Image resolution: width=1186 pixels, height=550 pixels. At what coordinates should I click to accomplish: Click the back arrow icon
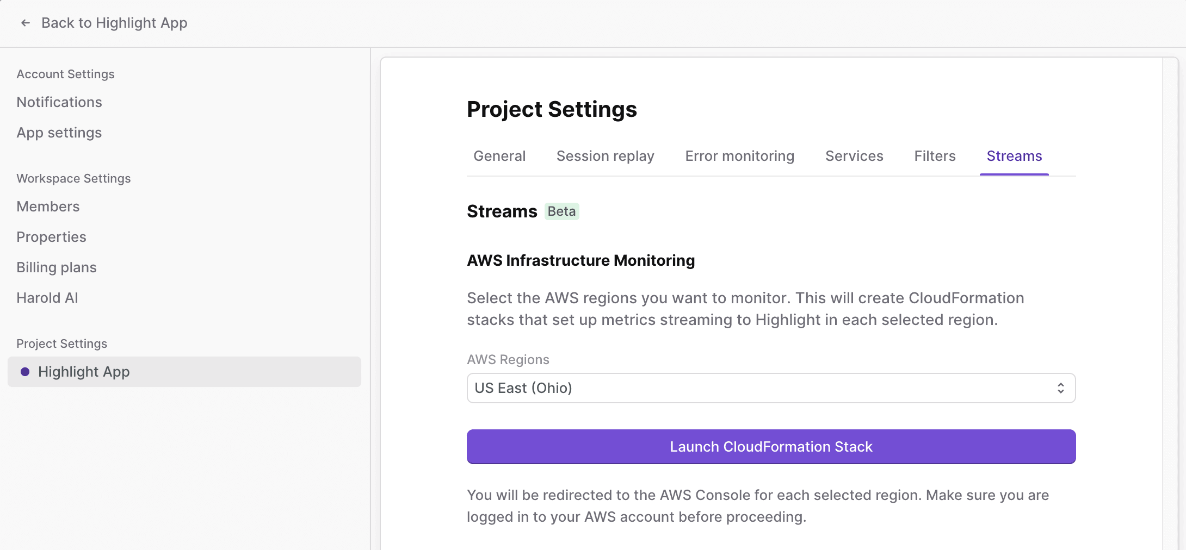pos(25,23)
